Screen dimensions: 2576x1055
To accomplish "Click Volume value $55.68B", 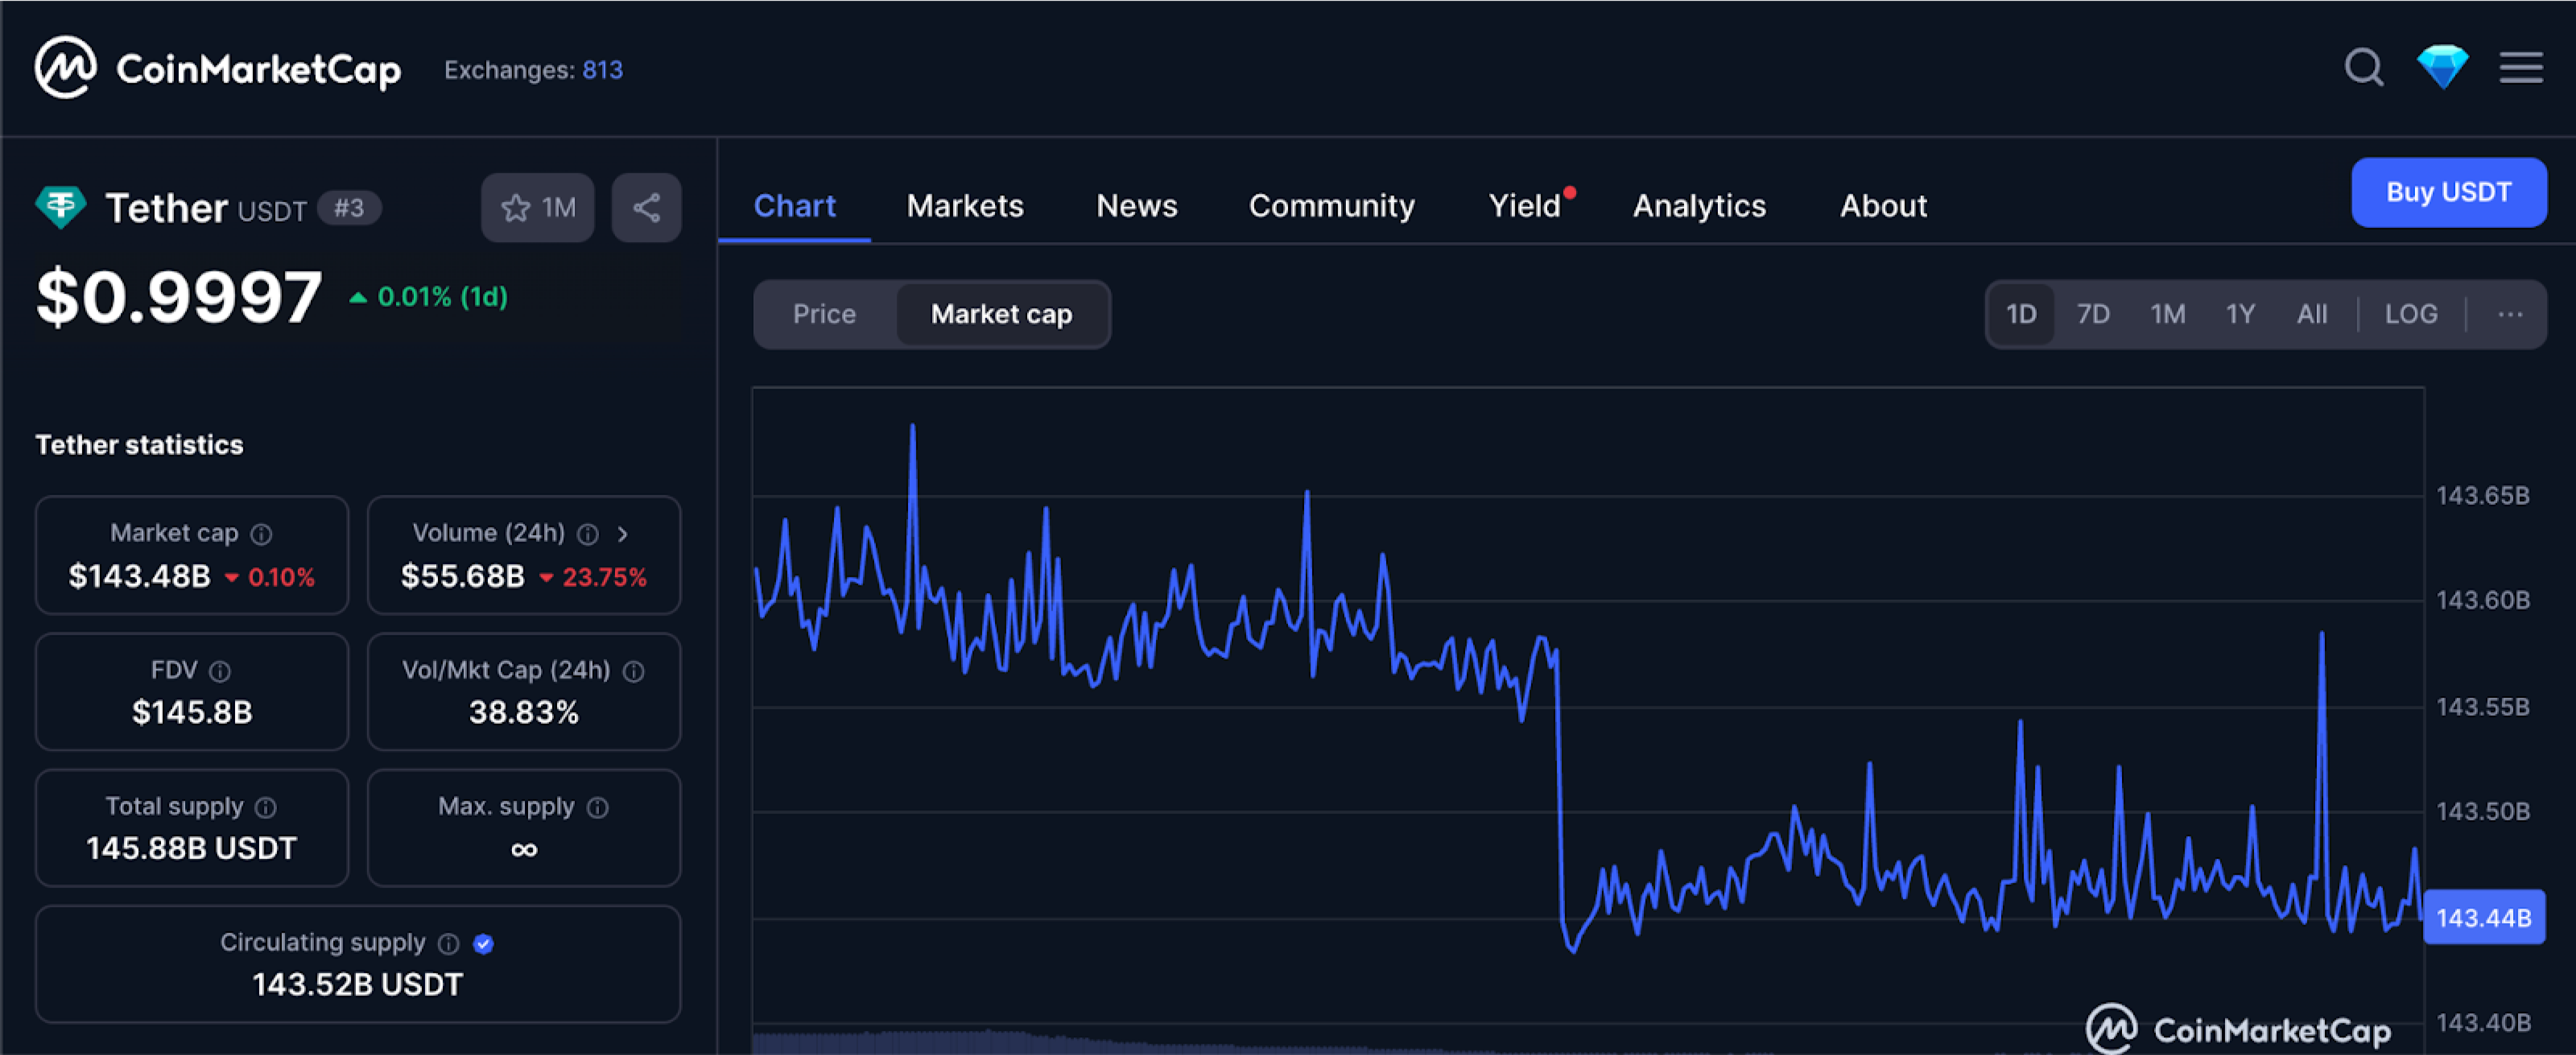I will coord(462,576).
